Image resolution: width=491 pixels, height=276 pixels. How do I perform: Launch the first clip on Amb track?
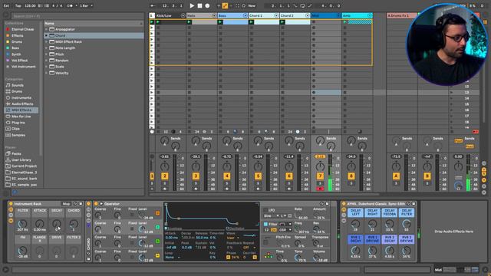click(x=344, y=22)
